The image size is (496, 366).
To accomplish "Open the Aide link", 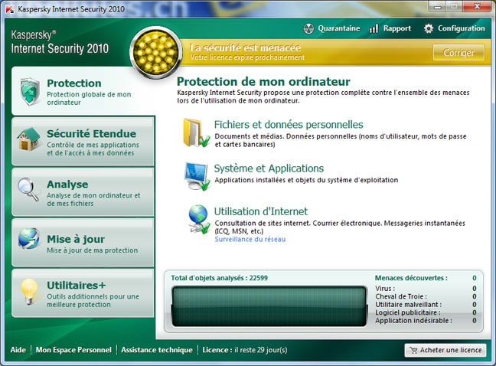I will pyautogui.click(x=18, y=350).
